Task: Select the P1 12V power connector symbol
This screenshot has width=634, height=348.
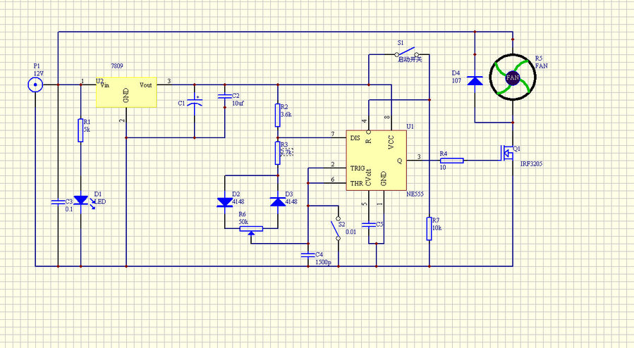Action: [x=35, y=85]
